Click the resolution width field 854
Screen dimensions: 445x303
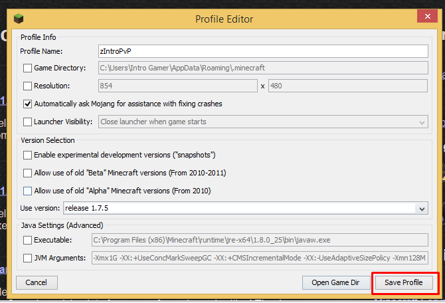pyautogui.click(x=178, y=86)
